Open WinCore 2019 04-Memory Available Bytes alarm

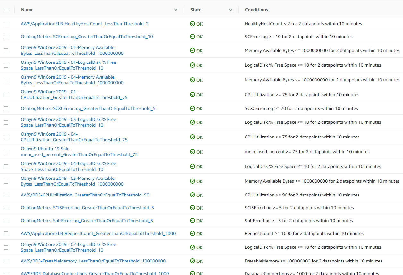pos(72,80)
